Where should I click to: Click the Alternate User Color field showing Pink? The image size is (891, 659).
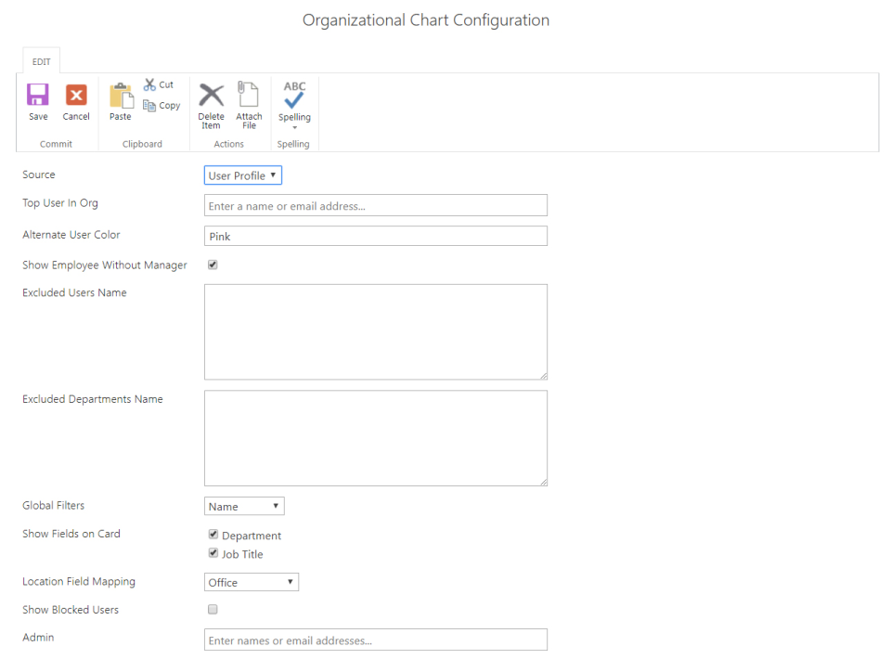pos(375,236)
